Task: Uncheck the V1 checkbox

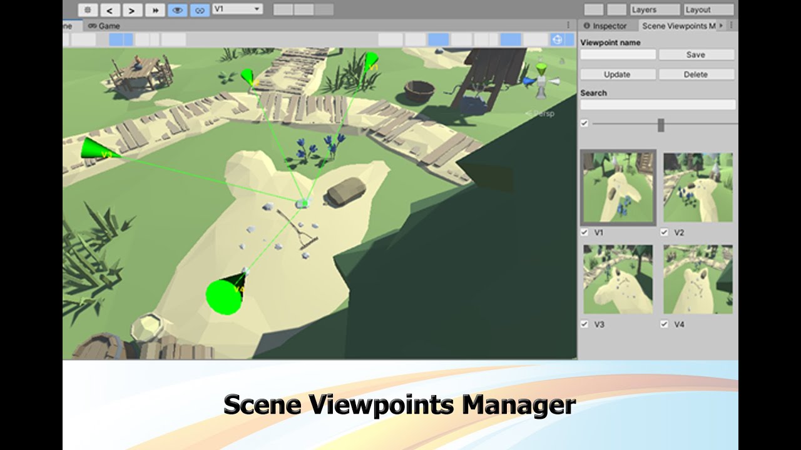Action: click(x=584, y=232)
